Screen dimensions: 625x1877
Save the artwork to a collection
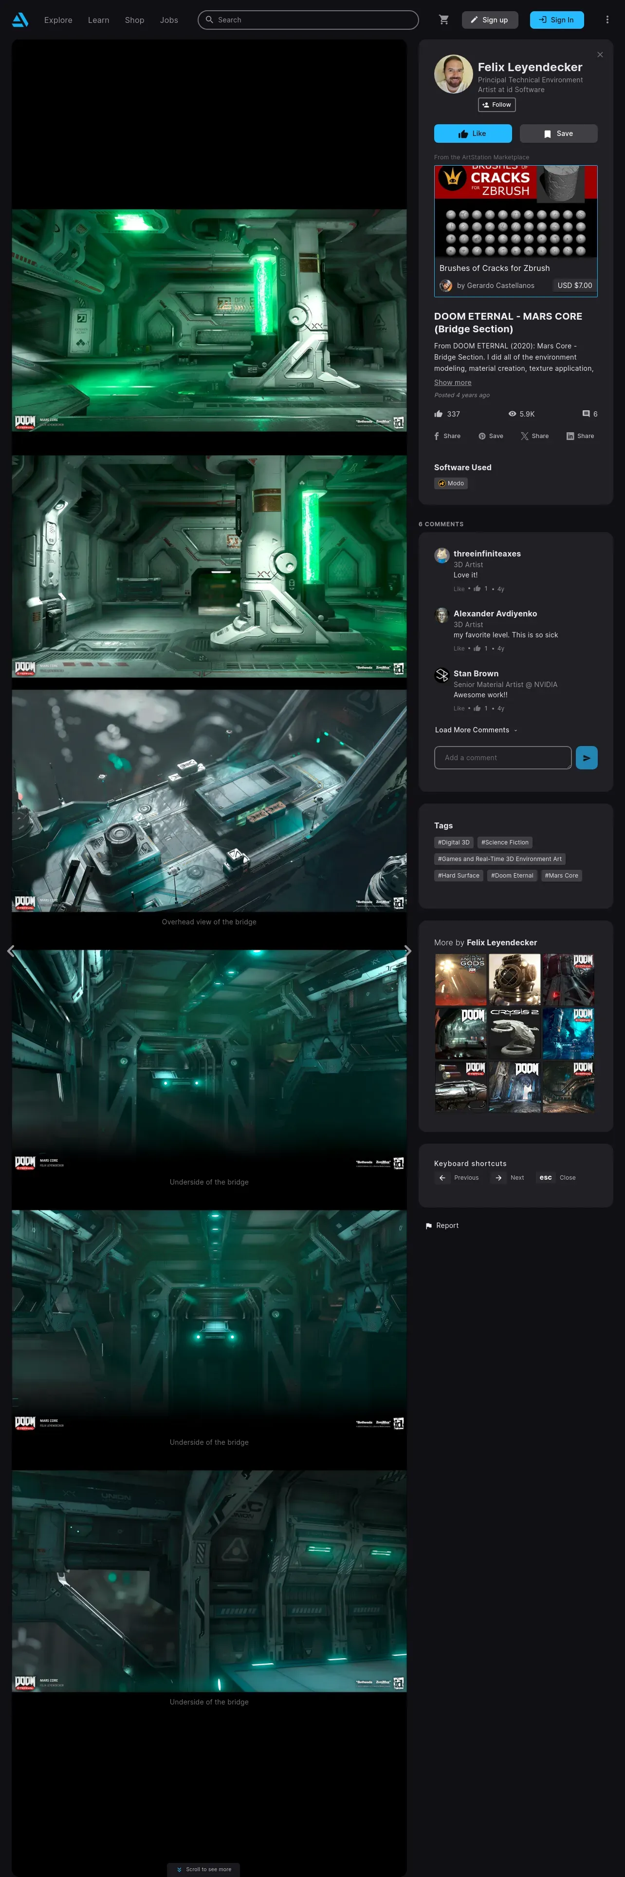(x=559, y=134)
